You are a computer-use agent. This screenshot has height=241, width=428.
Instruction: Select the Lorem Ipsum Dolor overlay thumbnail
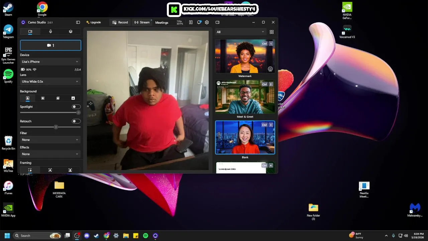point(245,167)
